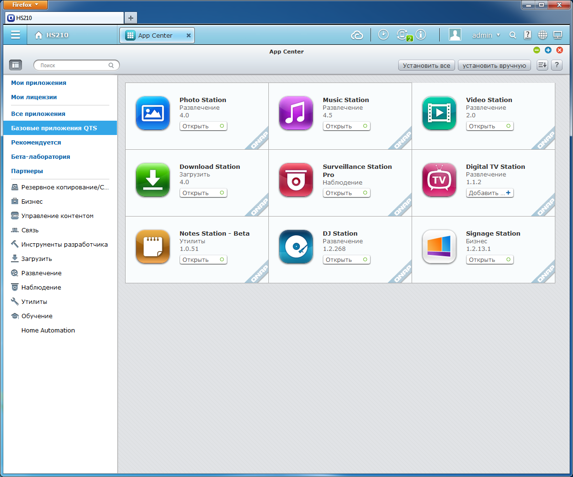Open the Утилиты category

pyautogui.click(x=29, y=302)
